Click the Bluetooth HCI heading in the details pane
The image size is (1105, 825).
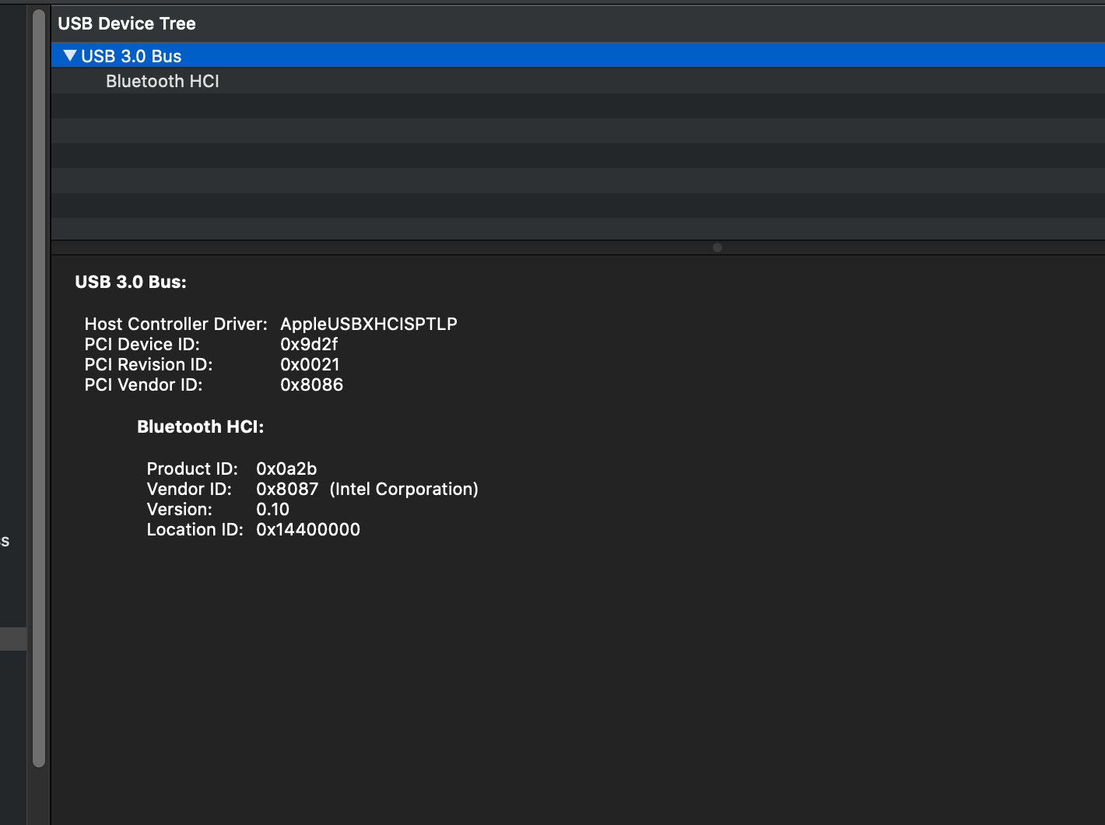point(200,427)
